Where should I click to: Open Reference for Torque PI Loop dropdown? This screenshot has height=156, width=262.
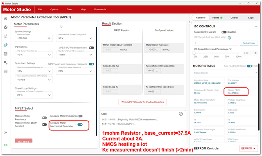coord(34,95)
